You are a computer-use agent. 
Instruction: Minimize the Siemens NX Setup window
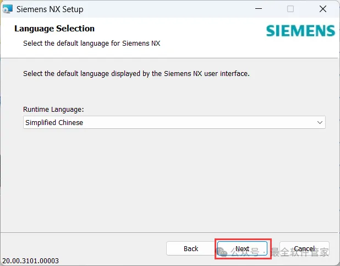coord(259,9)
